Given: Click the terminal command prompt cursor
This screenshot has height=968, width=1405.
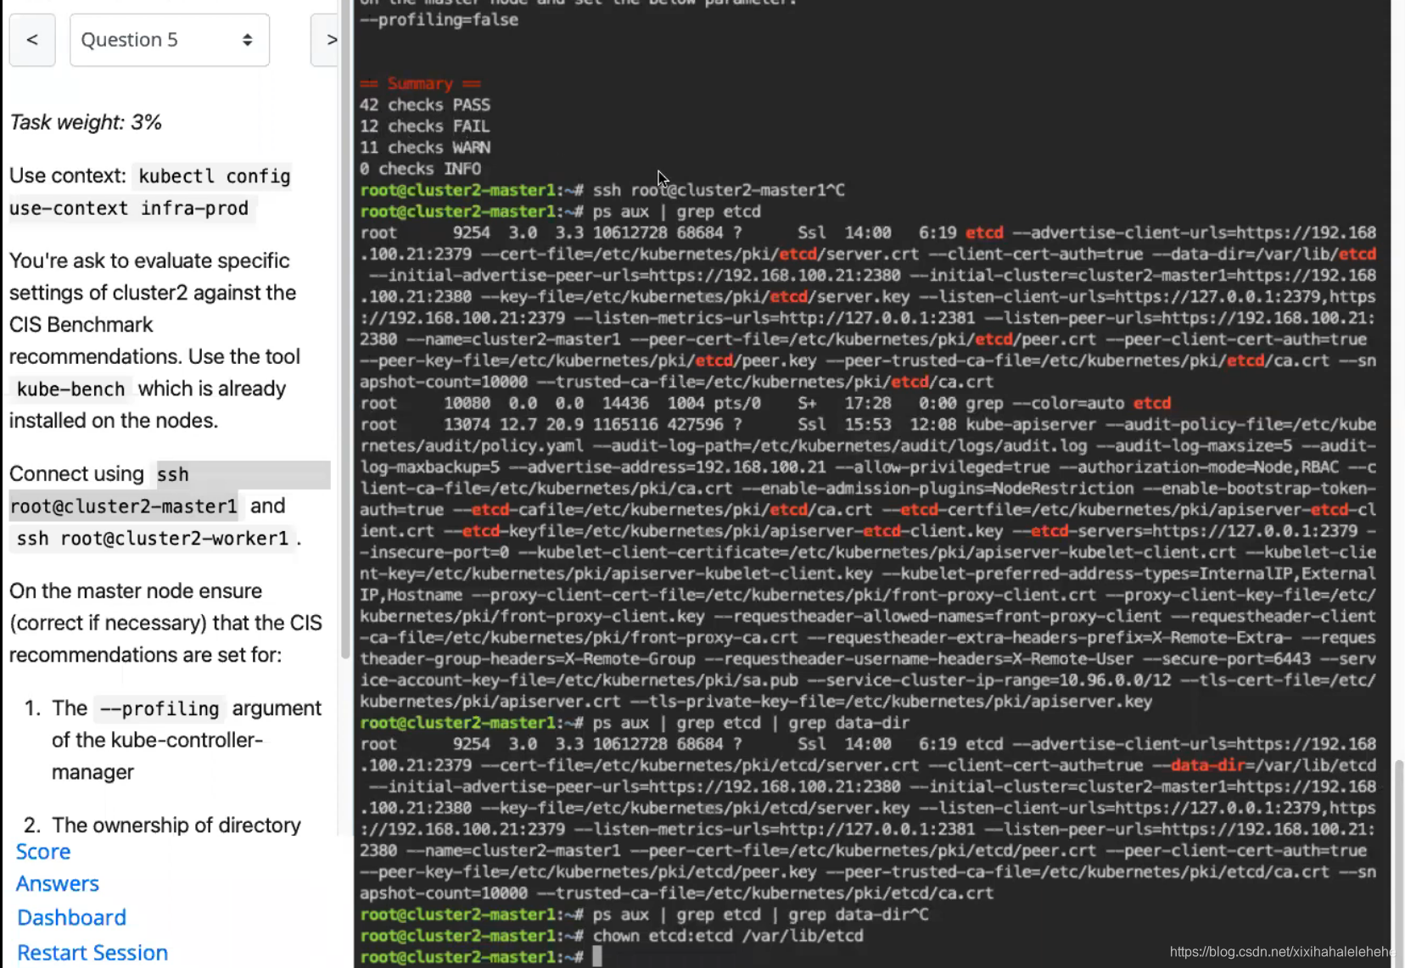Looking at the screenshot, I should [597, 957].
